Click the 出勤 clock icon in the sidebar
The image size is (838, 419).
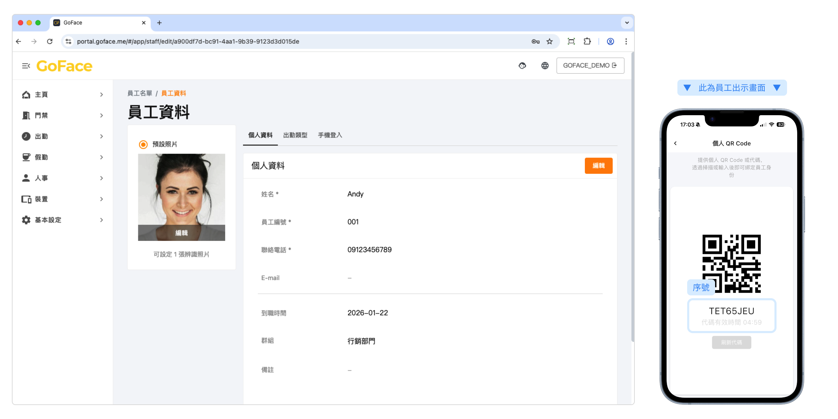[x=26, y=136]
